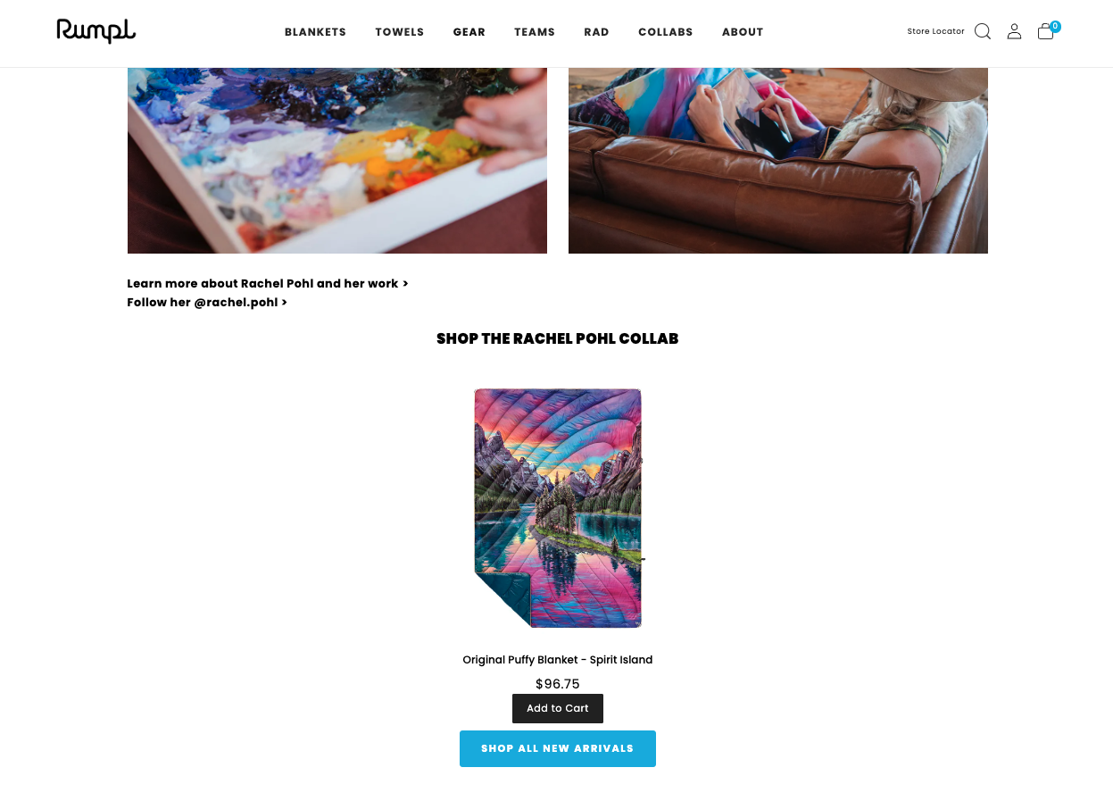Open the Gear menu
The image size is (1113, 801).
point(469,32)
